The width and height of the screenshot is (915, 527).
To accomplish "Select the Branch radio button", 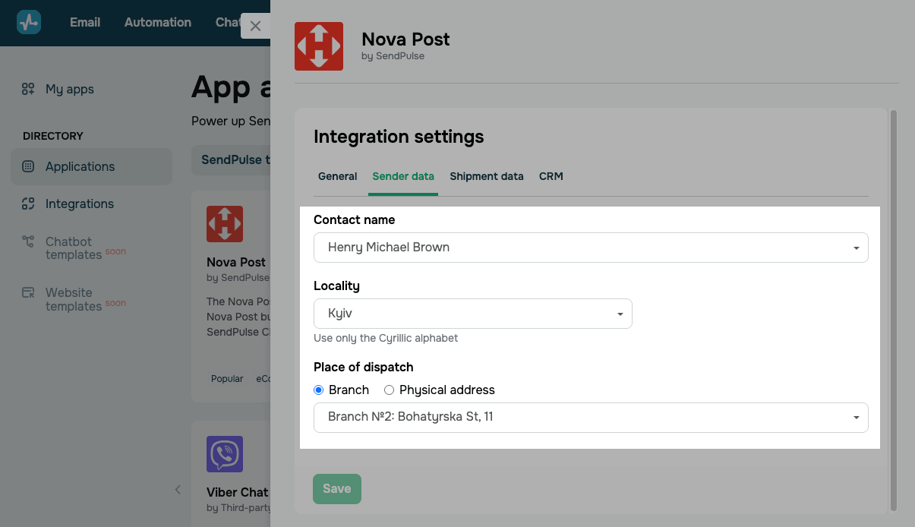I will pyautogui.click(x=319, y=390).
